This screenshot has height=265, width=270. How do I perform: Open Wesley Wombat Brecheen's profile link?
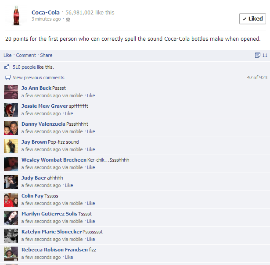pyautogui.click(x=54, y=160)
